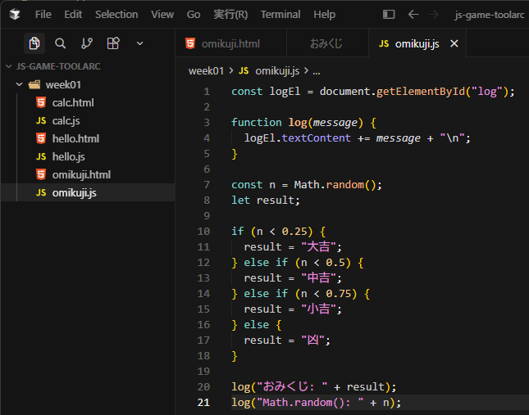529x415 pixels.
Task: Toggle primary sidebar layout icon
Action: [389, 15]
